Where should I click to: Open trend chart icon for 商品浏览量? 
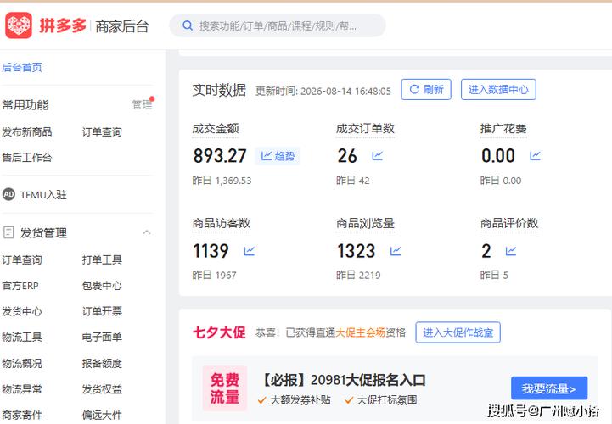[x=396, y=251]
